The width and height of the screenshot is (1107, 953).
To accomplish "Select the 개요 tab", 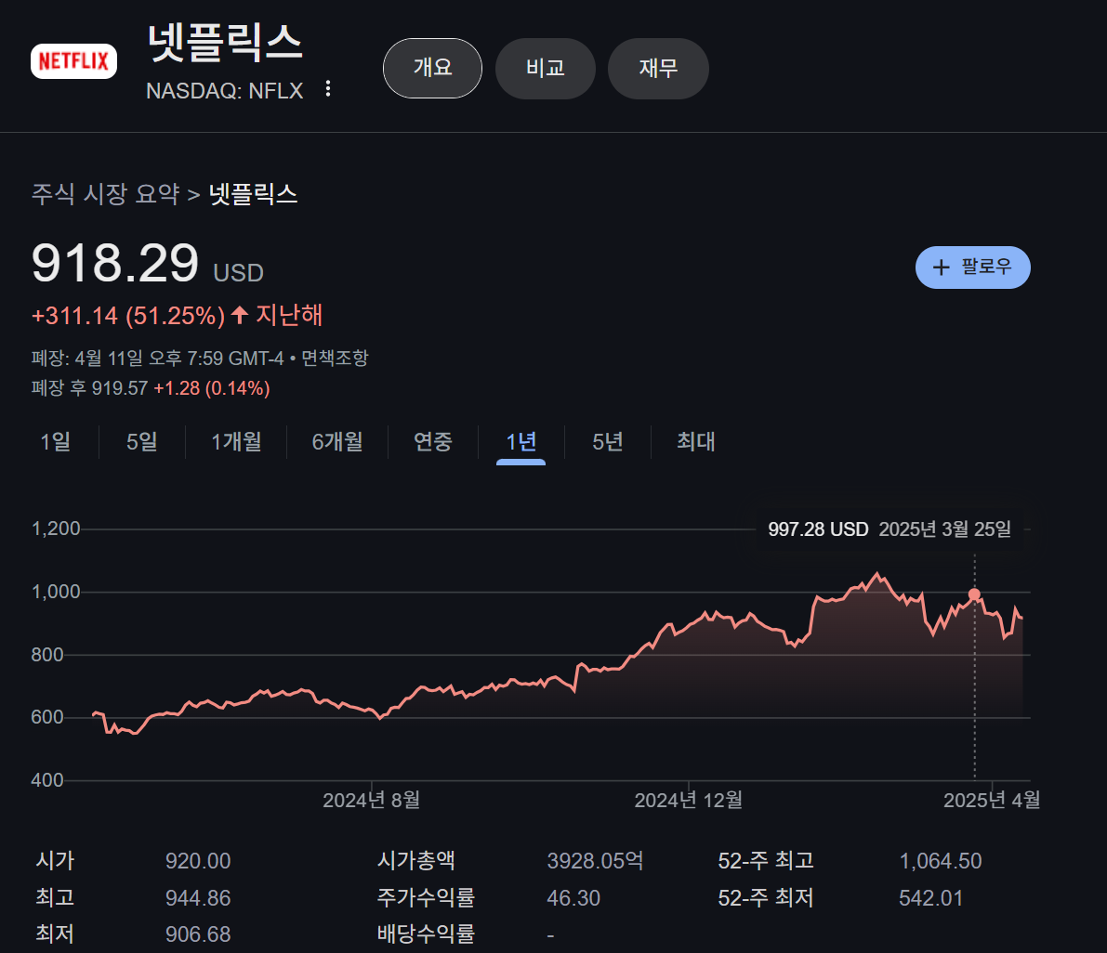I will pyautogui.click(x=432, y=69).
